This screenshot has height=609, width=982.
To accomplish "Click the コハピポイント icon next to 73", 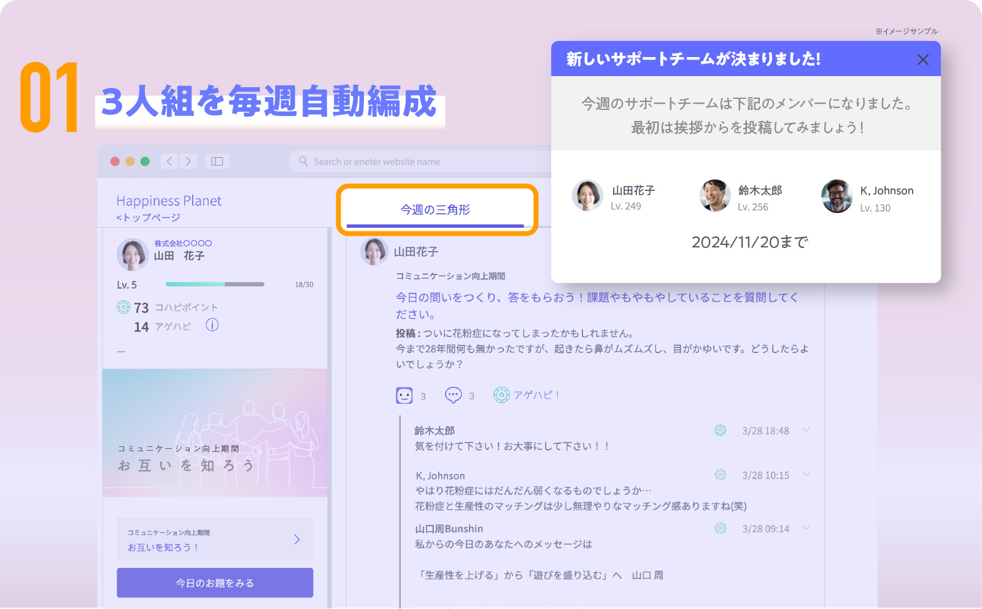I will [x=123, y=307].
